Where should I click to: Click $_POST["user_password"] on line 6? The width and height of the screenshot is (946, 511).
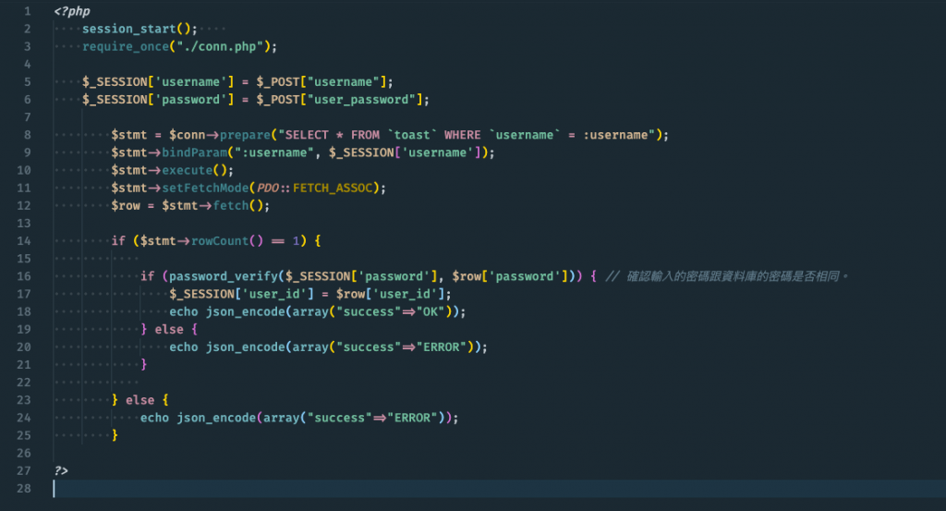coord(339,100)
